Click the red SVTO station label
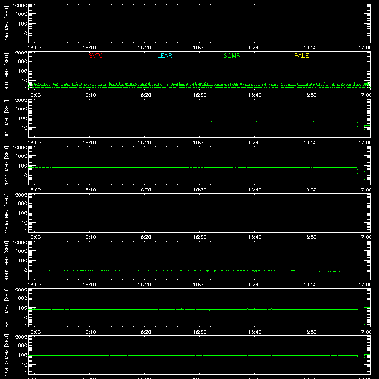The height and width of the screenshot is (379, 379). tap(96, 55)
